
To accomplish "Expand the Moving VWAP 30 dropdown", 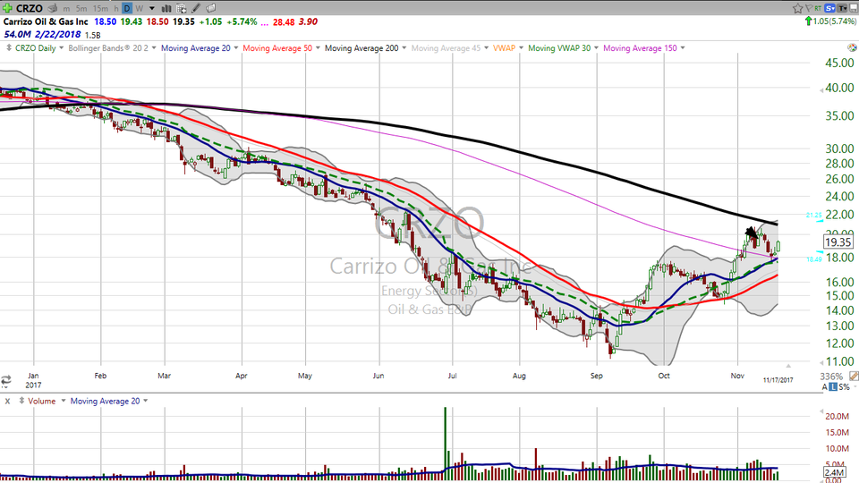I will pos(596,48).
